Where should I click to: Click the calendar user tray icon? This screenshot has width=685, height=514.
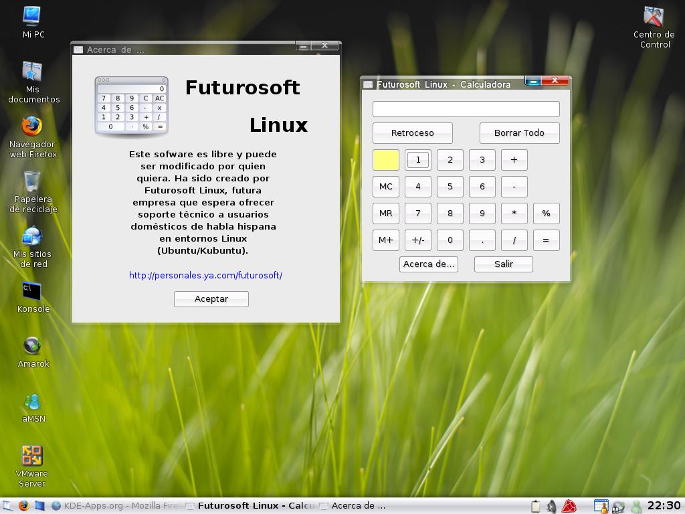tap(601, 506)
